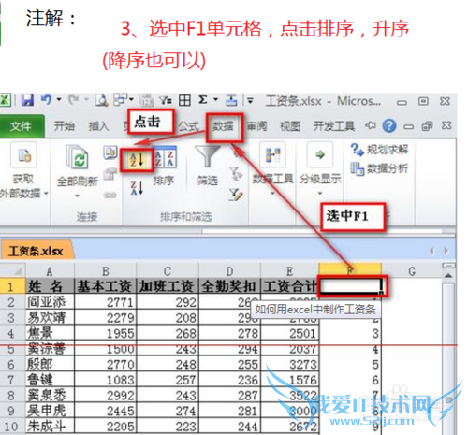Click the cell containing 殷郎
Image resolution: width=468 pixels, height=435 pixels.
tap(50, 364)
